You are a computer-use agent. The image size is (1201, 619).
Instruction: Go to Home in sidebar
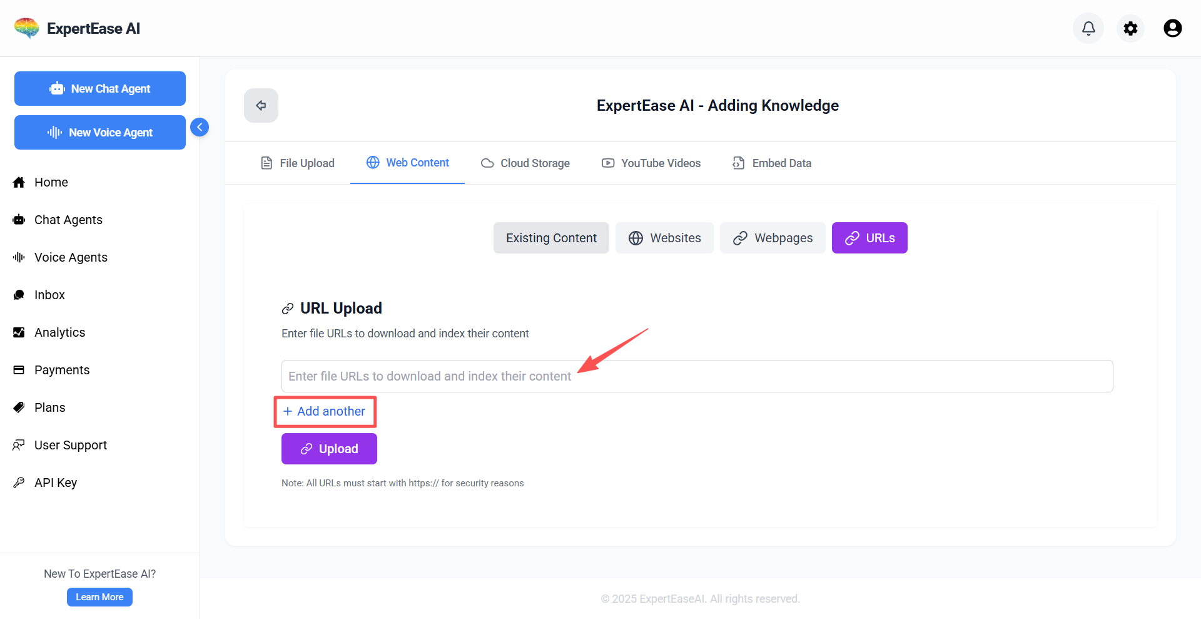(x=51, y=182)
